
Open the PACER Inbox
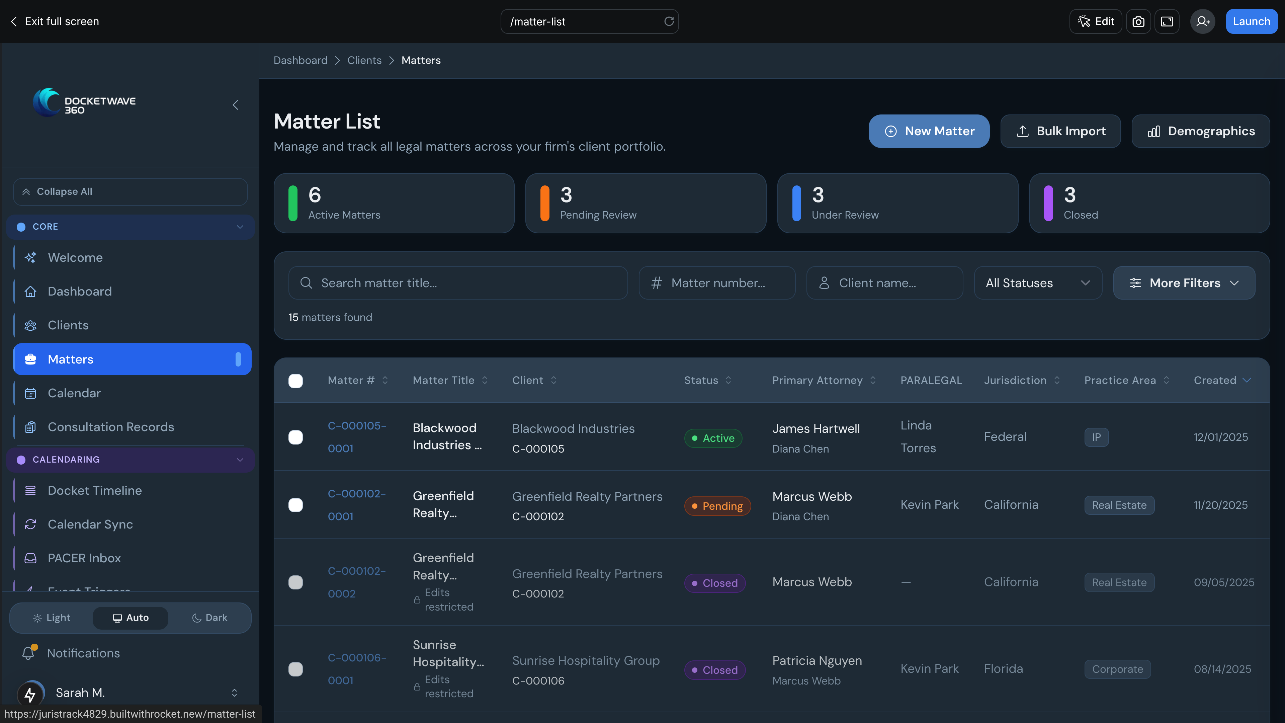click(84, 558)
